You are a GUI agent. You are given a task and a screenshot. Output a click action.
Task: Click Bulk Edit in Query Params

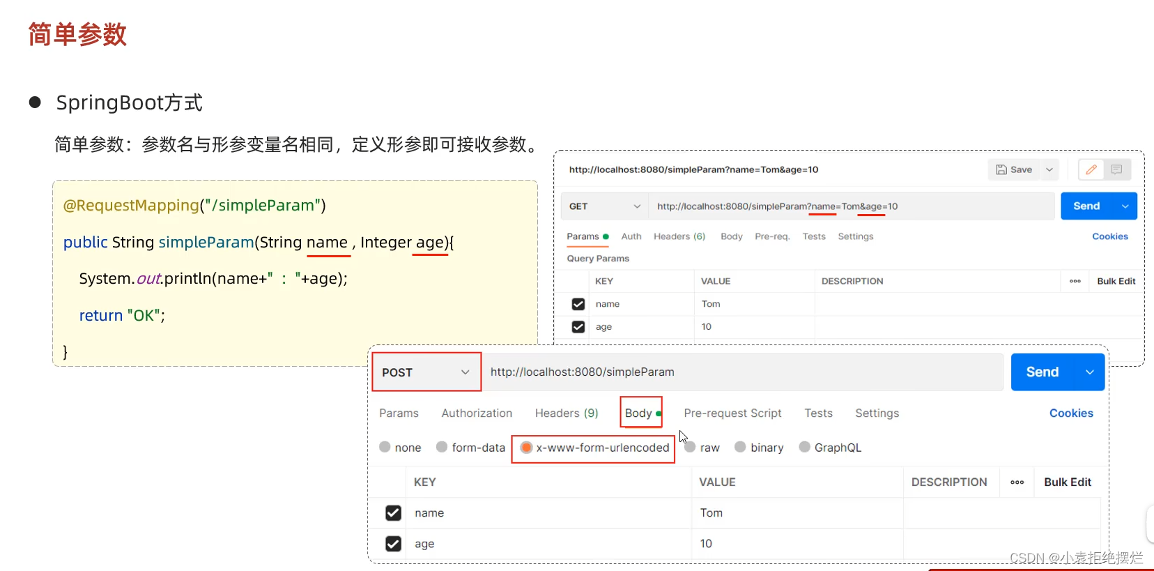(x=1116, y=281)
